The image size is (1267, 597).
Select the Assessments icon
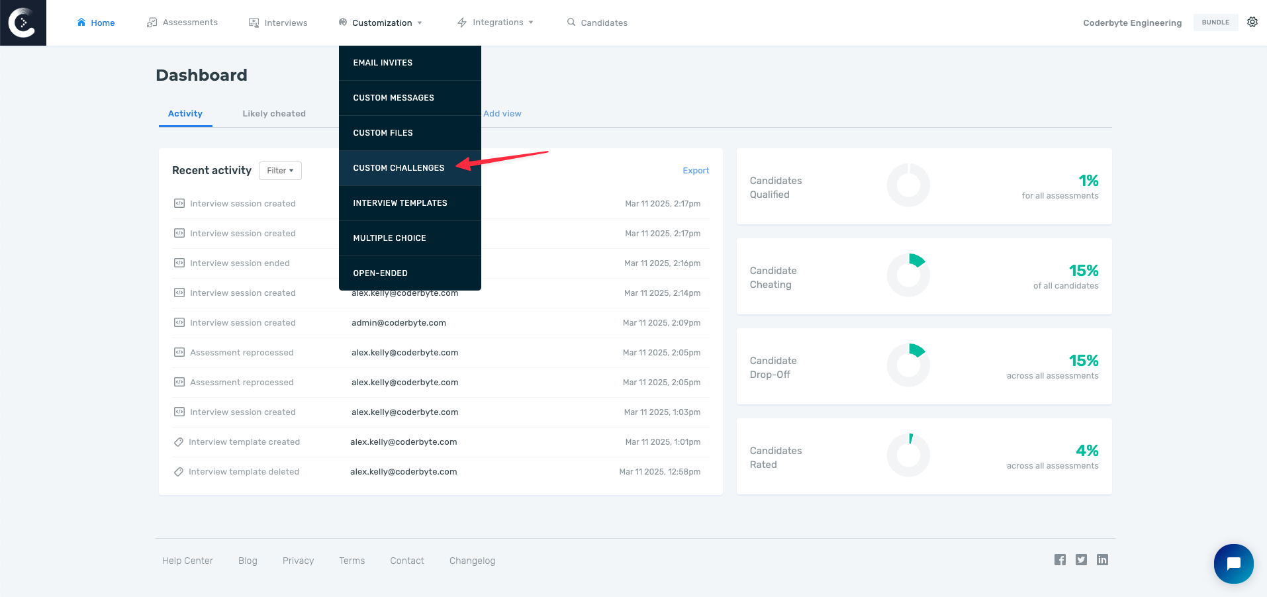pos(151,21)
